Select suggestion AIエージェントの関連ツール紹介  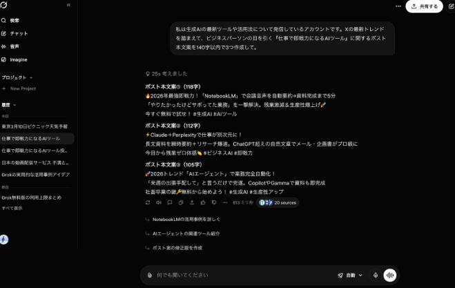[186, 233]
